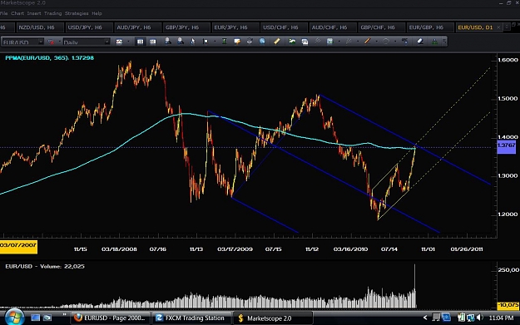Open the toolbar overflow options handle
This screenshot has width=520, height=325.
pos(444,42)
